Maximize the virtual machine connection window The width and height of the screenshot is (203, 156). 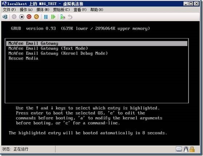pyautogui.click(x=191, y=4)
